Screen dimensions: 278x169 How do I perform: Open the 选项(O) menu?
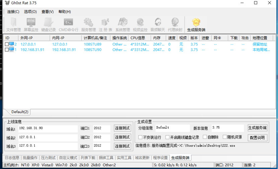click(x=30, y=12)
